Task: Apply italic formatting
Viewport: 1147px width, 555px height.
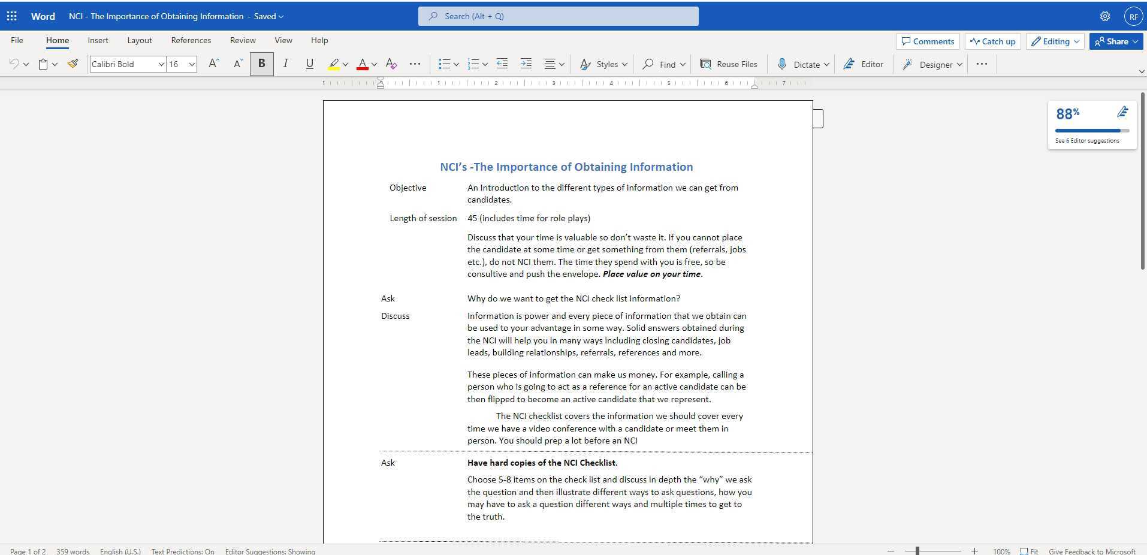Action: click(x=285, y=64)
